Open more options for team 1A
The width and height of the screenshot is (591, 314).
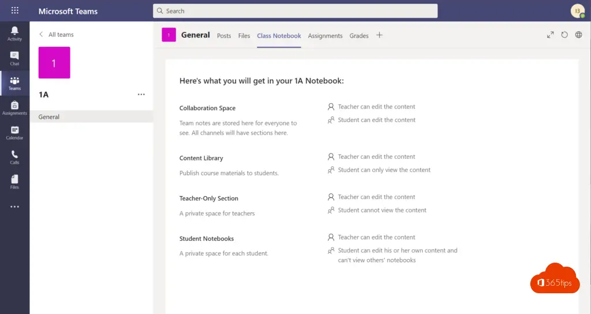141,94
